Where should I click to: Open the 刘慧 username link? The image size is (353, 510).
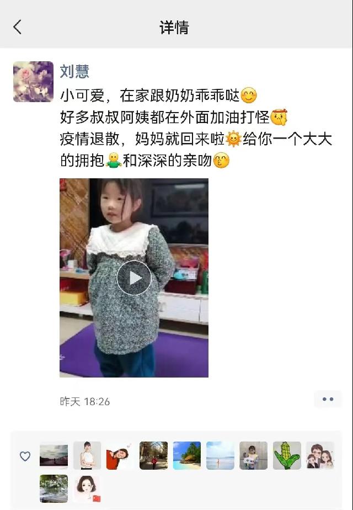point(74,71)
